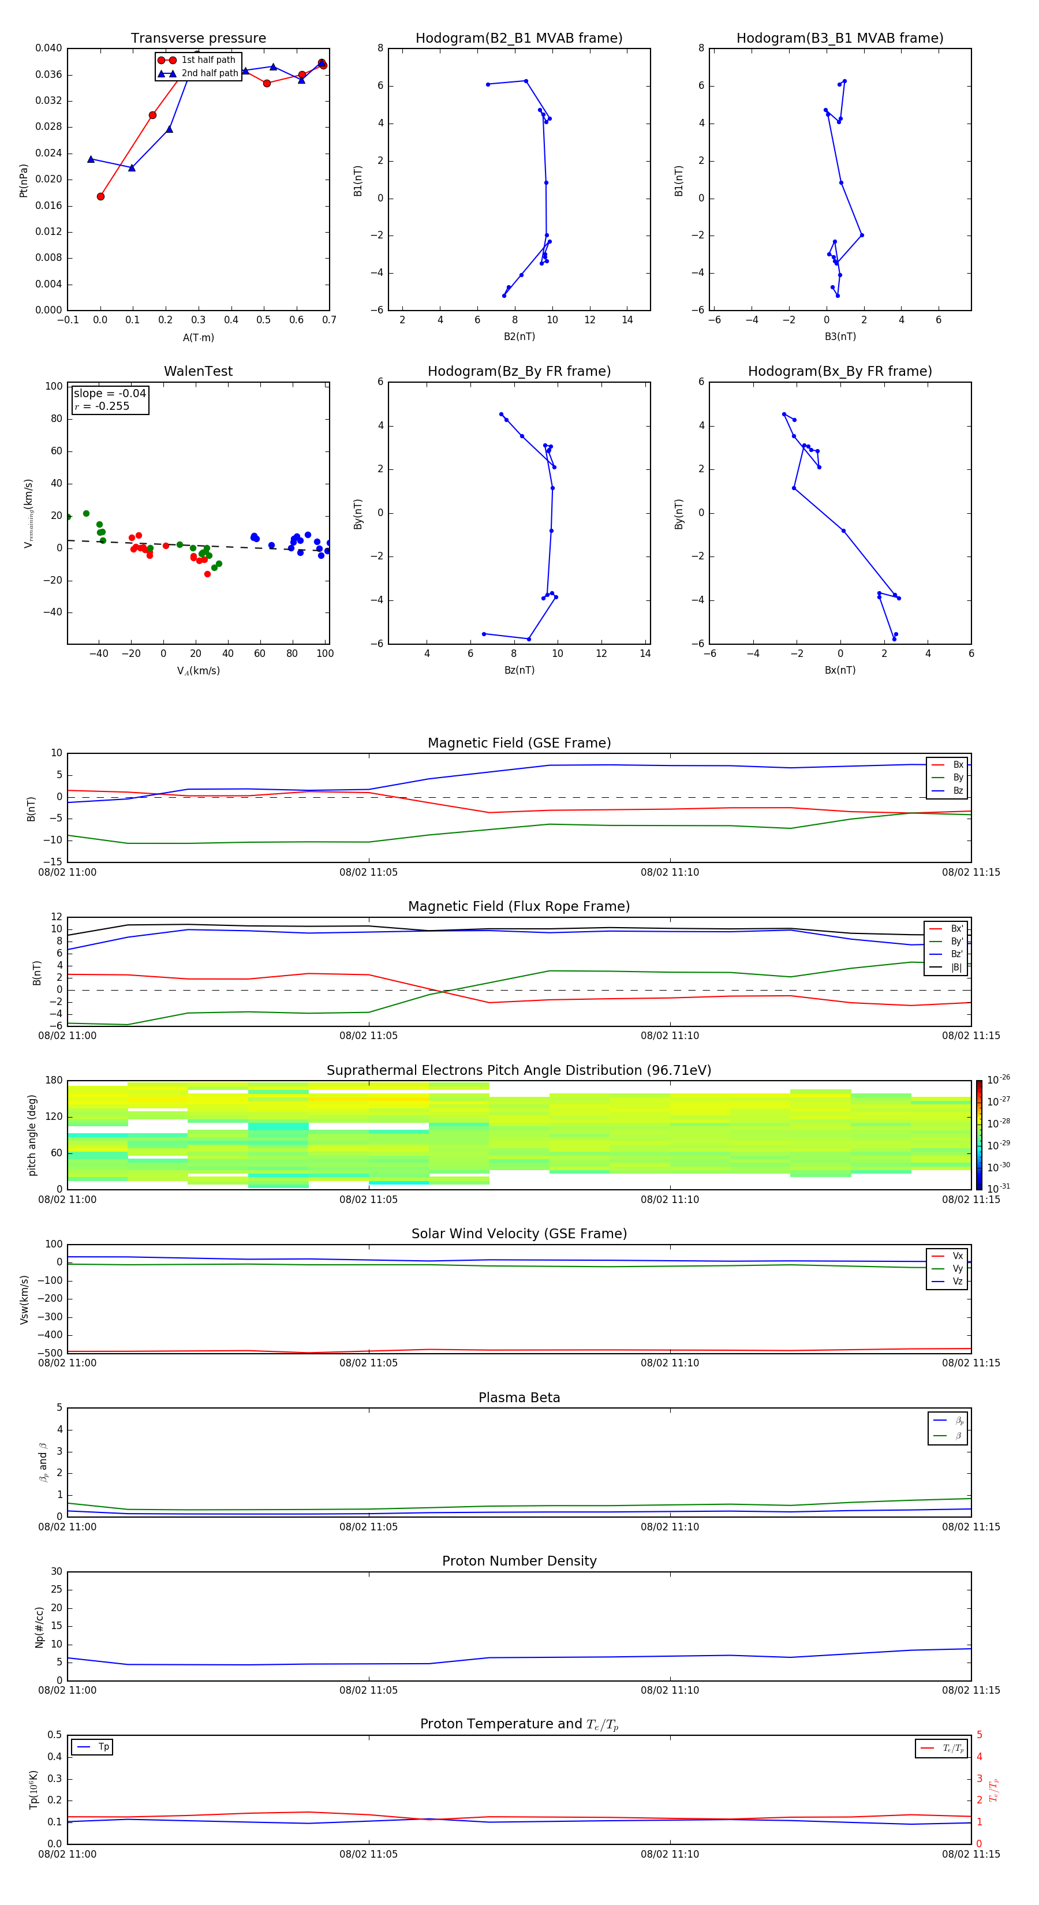Viewport: 1039px width, 1905px height.
Task: Click the 'r = -0.255' annotation text
Action: 102,406
